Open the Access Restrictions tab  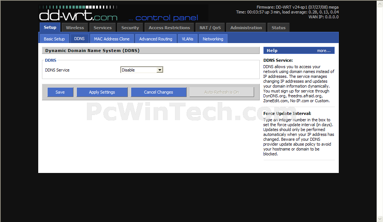pyautogui.click(x=169, y=28)
